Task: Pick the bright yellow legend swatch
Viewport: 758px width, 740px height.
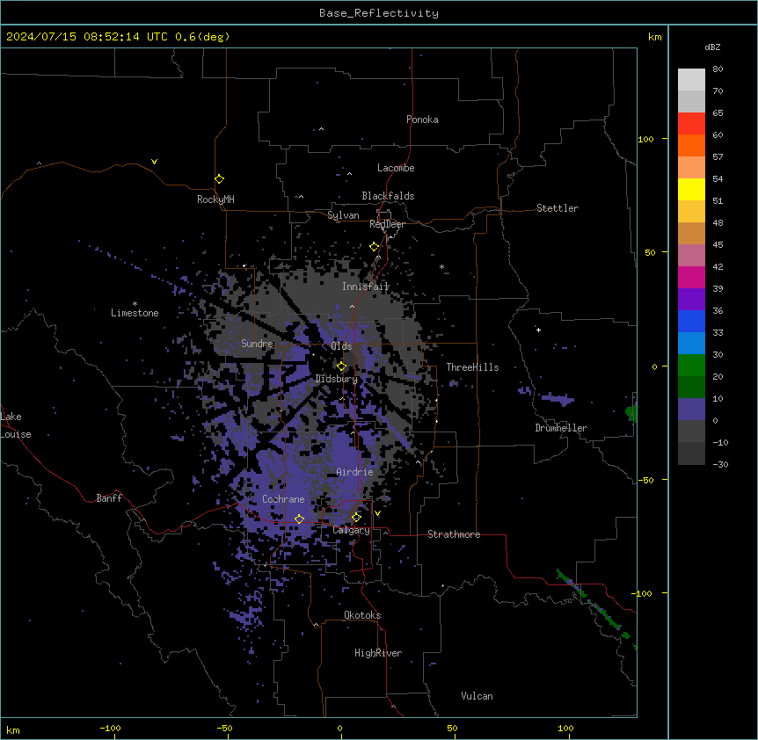Action: coord(691,189)
